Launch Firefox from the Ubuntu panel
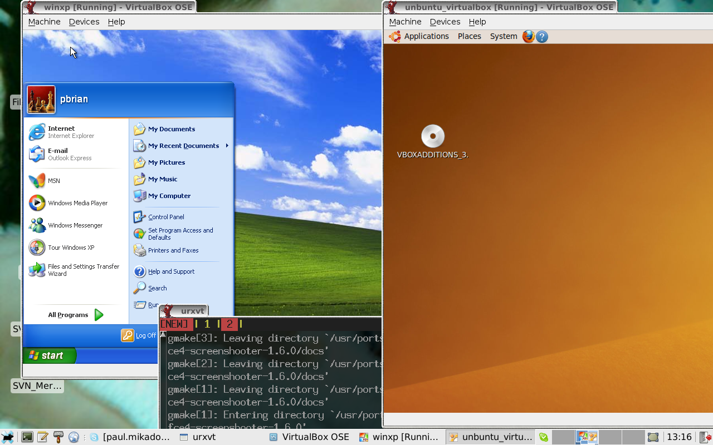The height and width of the screenshot is (445, 713). pos(528,37)
